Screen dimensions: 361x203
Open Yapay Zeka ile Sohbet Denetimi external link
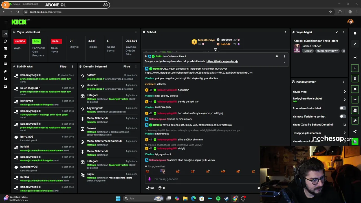pos(345,125)
